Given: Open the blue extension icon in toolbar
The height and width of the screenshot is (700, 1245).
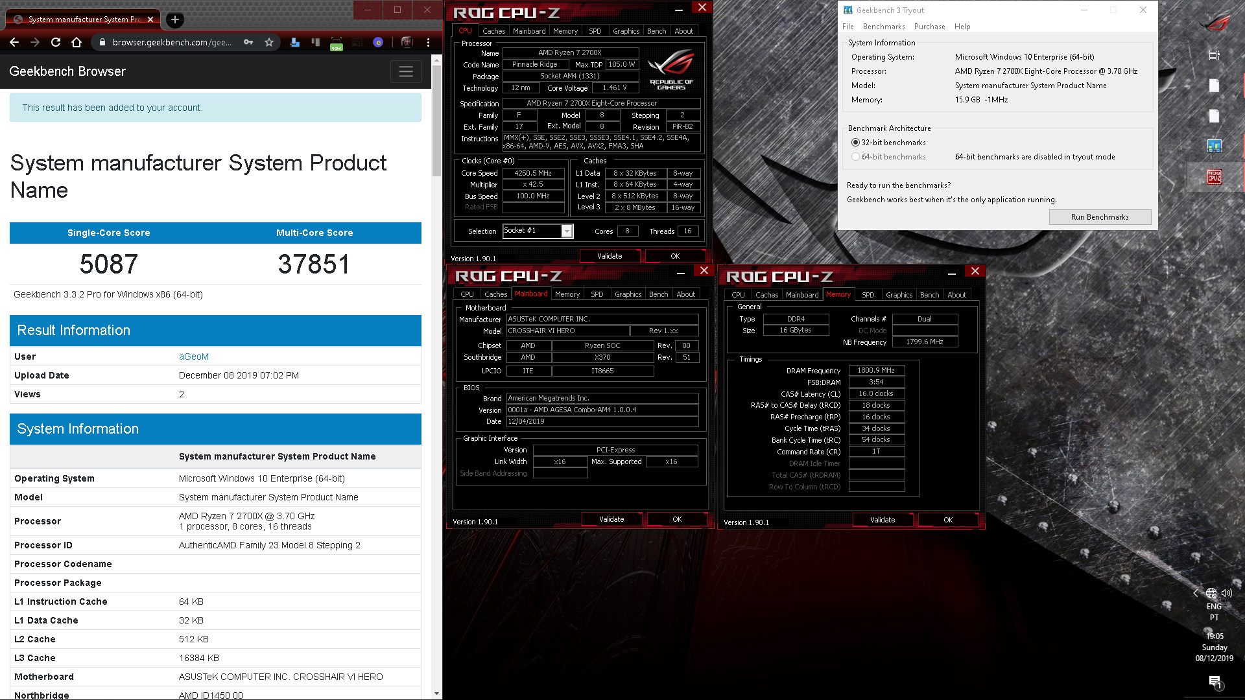Looking at the screenshot, I should (x=295, y=42).
